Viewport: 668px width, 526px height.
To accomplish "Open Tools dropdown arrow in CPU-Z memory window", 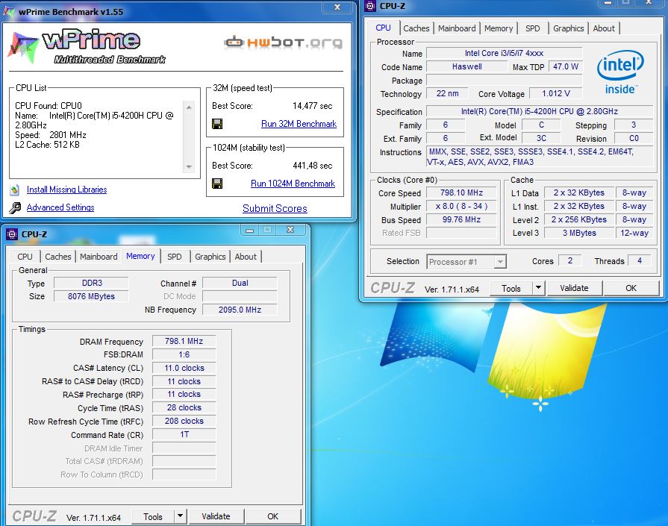I will 180,516.
